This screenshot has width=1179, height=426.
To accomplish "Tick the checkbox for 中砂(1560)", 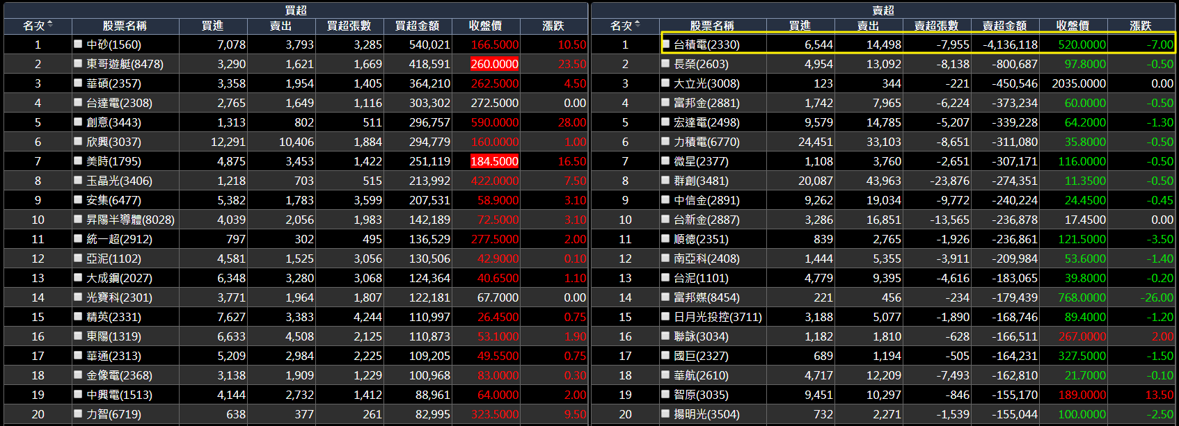I will click(78, 44).
